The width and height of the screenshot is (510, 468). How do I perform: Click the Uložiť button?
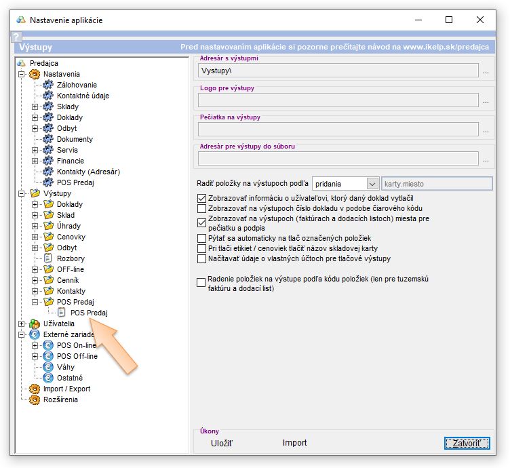pyautogui.click(x=222, y=443)
